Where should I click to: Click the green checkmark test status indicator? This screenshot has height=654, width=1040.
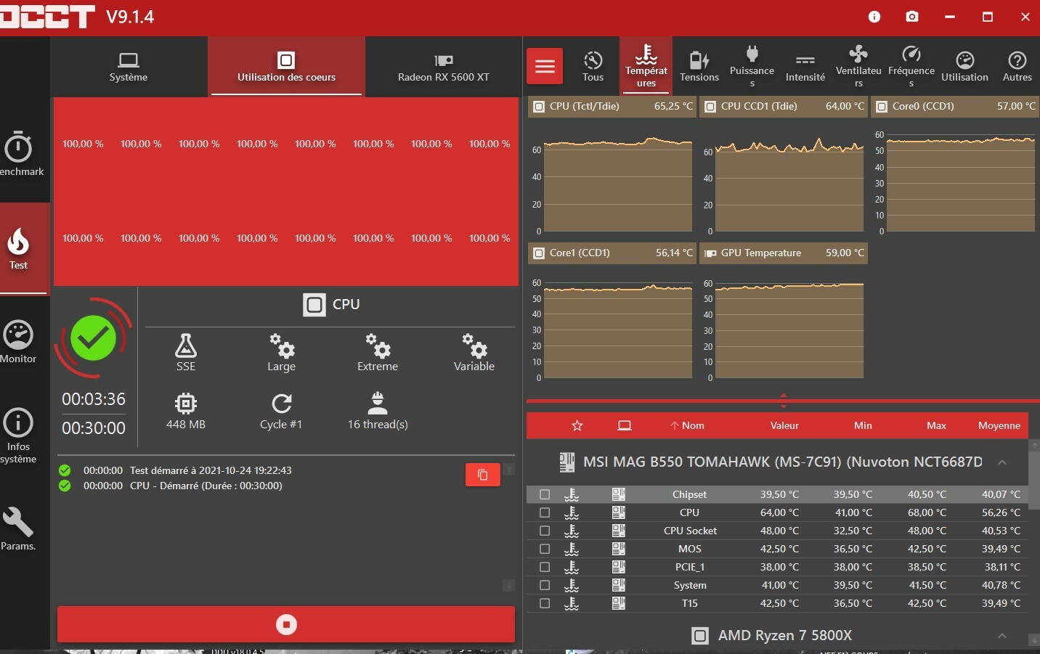pos(94,338)
